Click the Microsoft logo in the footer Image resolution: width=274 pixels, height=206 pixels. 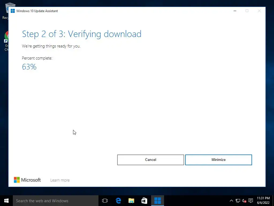27,180
